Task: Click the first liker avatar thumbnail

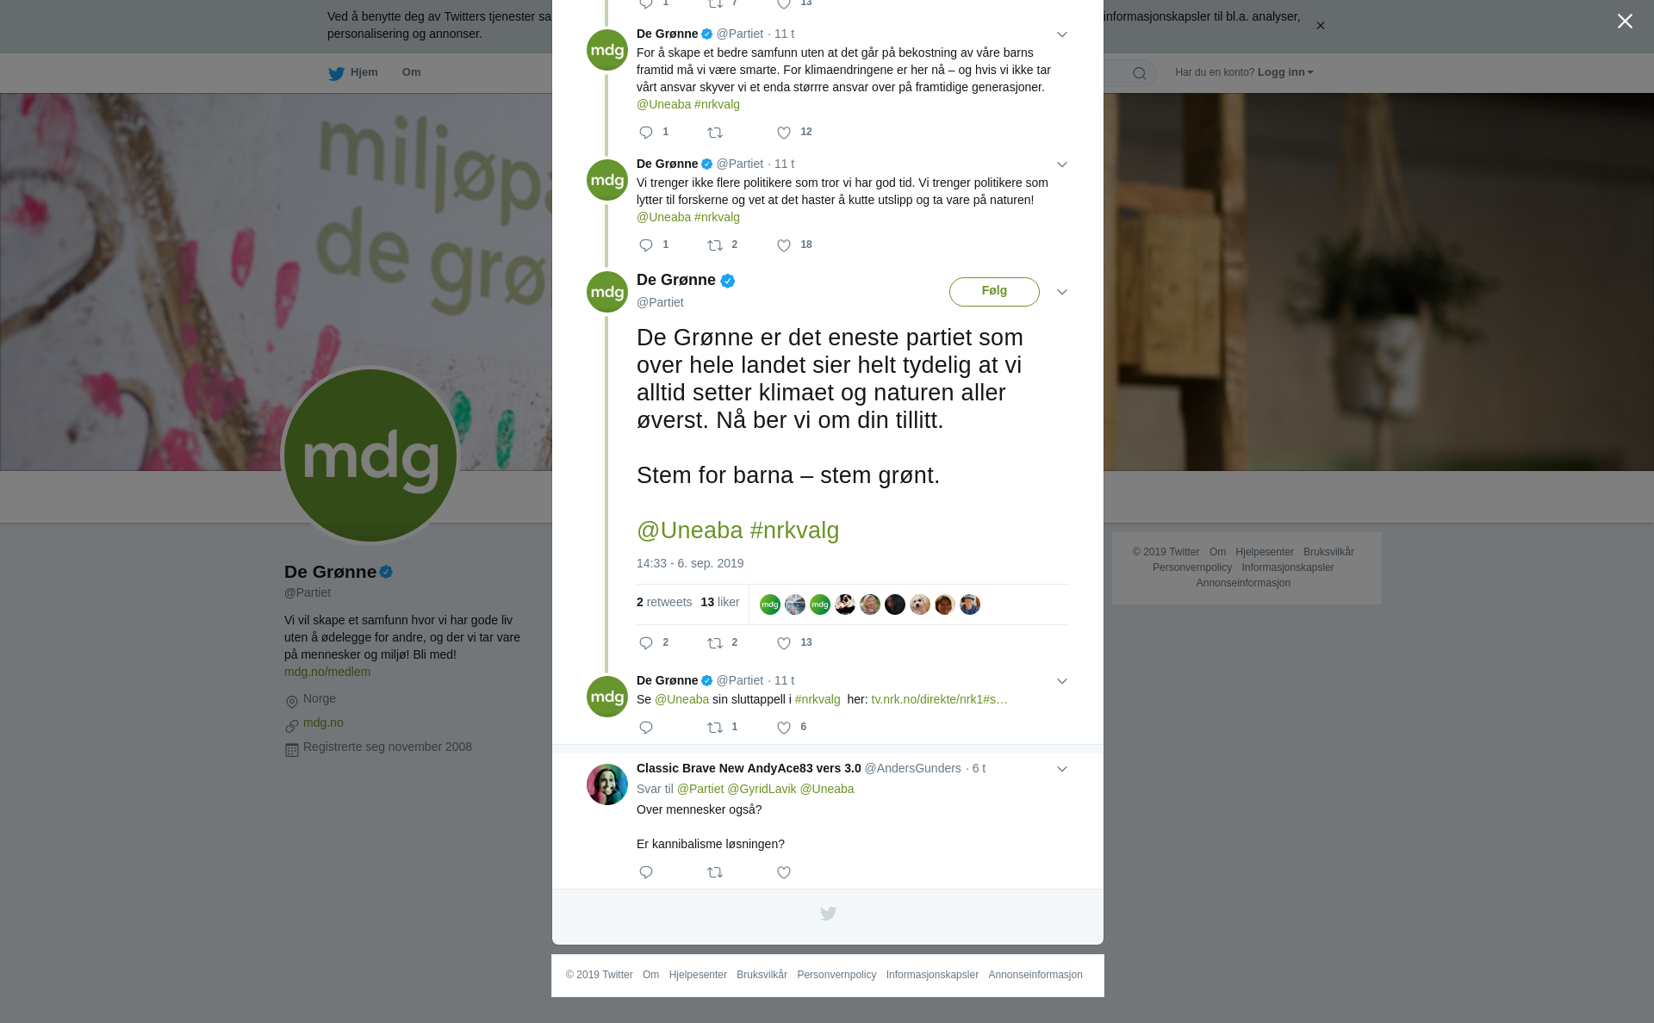Action: point(770,604)
